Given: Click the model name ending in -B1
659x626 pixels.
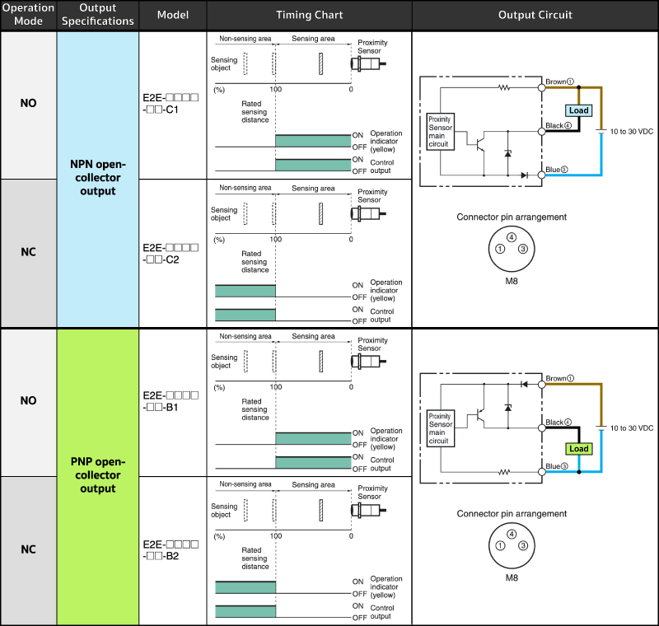Looking at the screenshot, I should [x=171, y=401].
